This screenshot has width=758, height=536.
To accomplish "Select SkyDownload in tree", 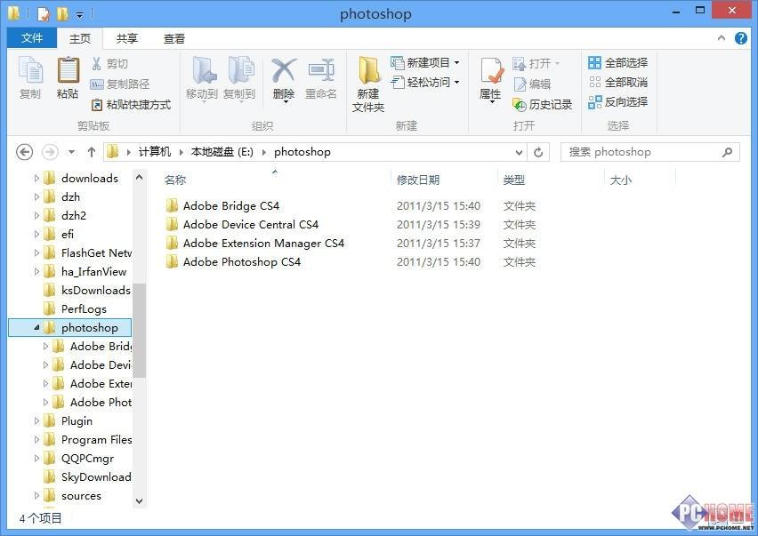I will pyautogui.click(x=87, y=477).
